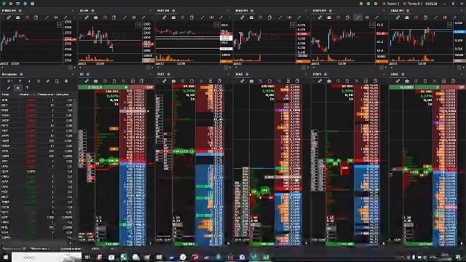The width and height of the screenshot is (466, 262).
Task: Open the IMOEX chart panel header dropdown arrow
Action: pyautogui.click(x=73, y=11)
